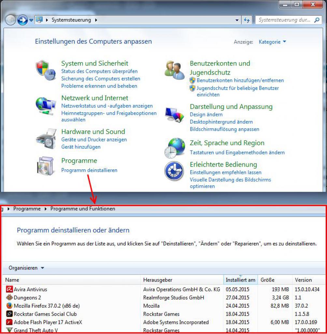Click the back navigation arrow button
This screenshot has width=327, height=334.
pyautogui.click(x=10, y=20)
